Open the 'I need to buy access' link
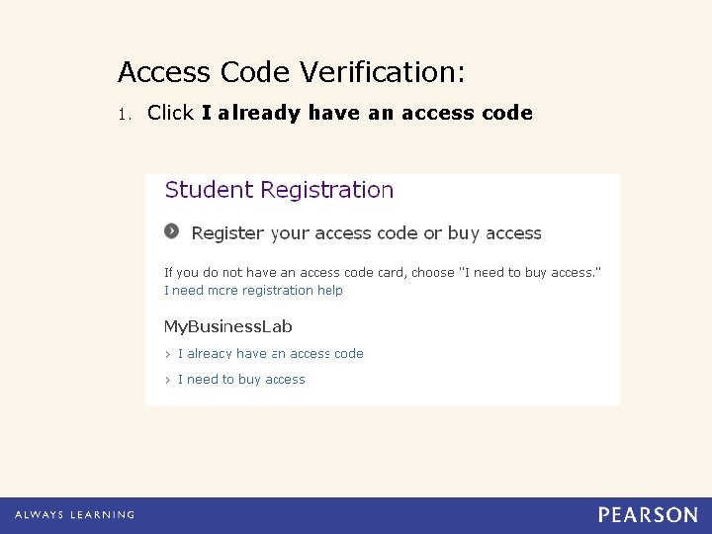Screen dimensions: 712x534 click(x=241, y=379)
